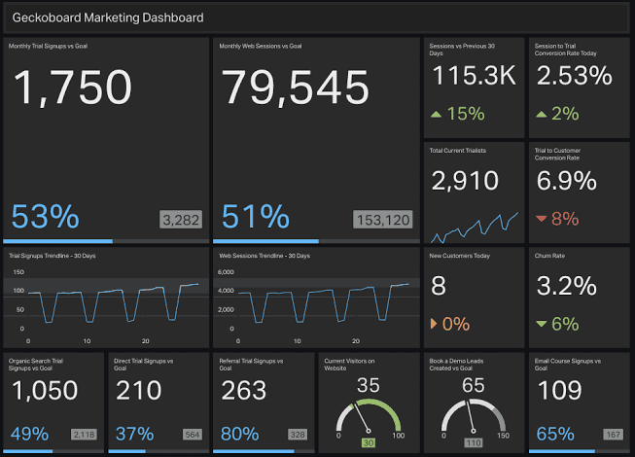The image size is (635, 457).
Task: Click the red down arrow beside 8%
Action: tap(542, 219)
